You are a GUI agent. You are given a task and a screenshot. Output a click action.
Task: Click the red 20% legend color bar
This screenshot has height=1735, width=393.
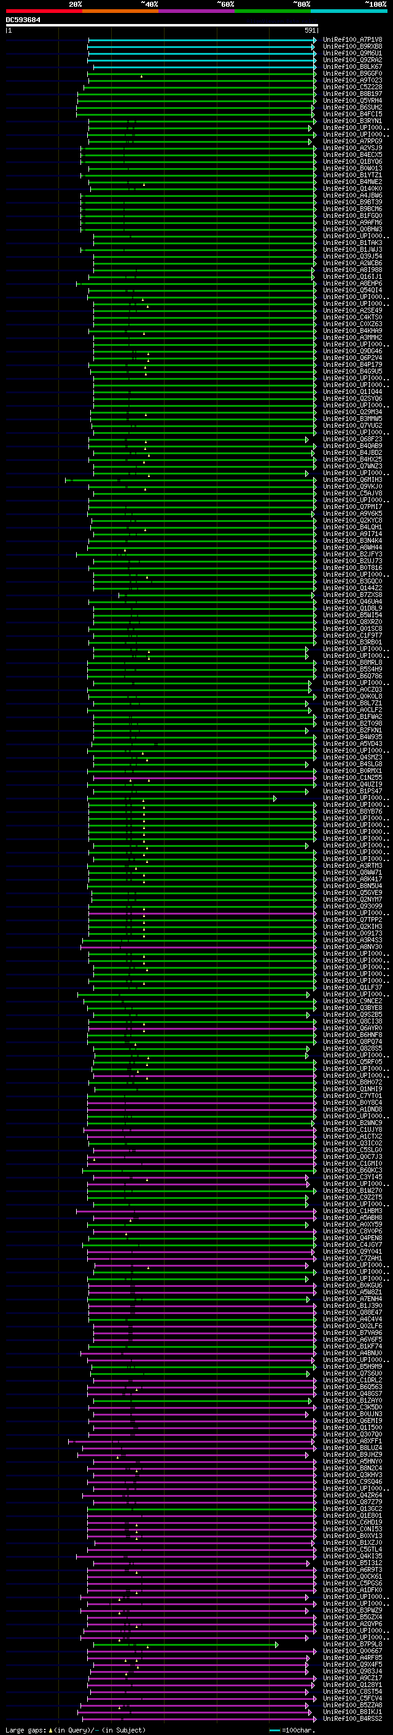click(44, 11)
